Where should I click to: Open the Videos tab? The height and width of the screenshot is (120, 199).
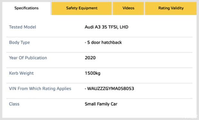(128, 8)
